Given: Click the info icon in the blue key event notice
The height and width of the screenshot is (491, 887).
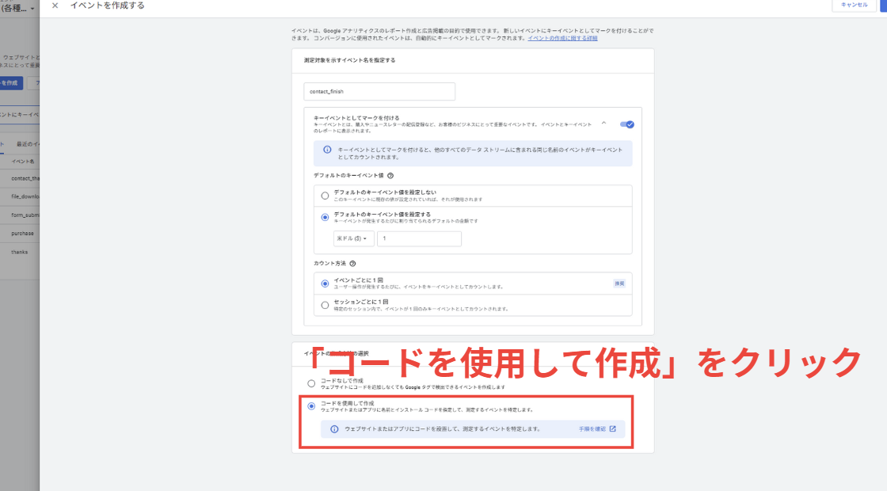Looking at the screenshot, I should [327, 150].
